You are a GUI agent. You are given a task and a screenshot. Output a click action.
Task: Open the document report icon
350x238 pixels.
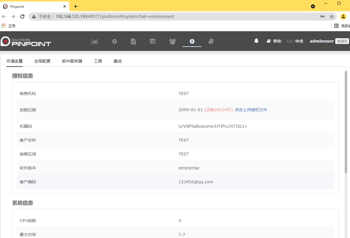(133, 41)
